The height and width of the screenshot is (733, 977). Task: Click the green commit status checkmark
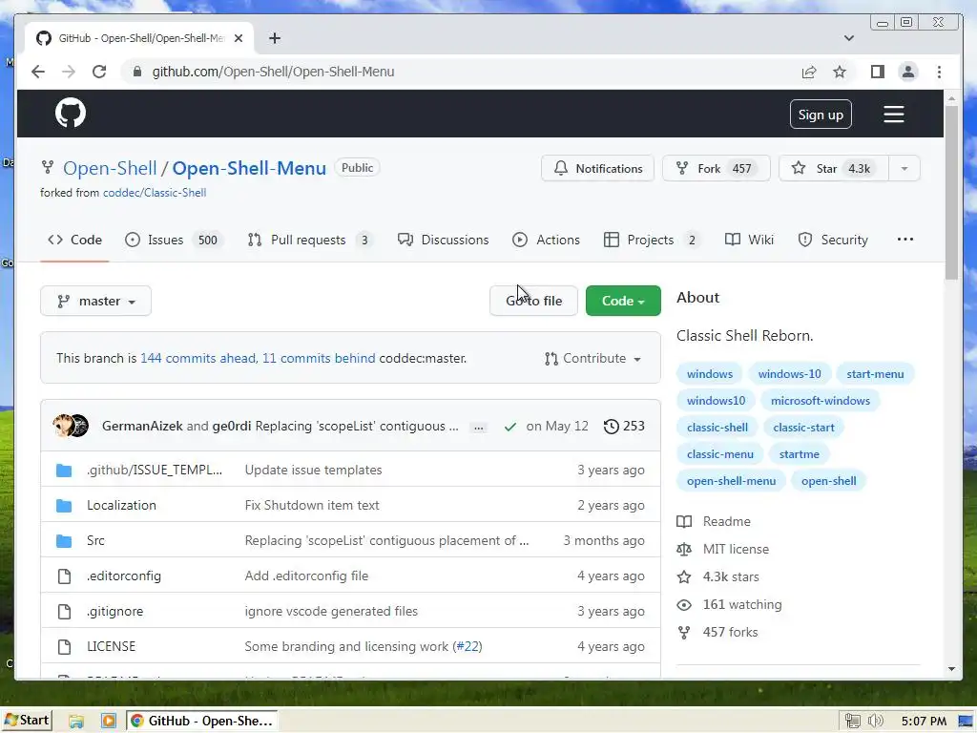coord(510,427)
